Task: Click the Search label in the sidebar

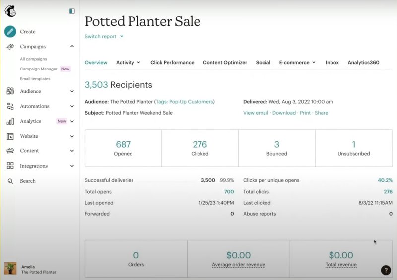Action: coord(28,181)
